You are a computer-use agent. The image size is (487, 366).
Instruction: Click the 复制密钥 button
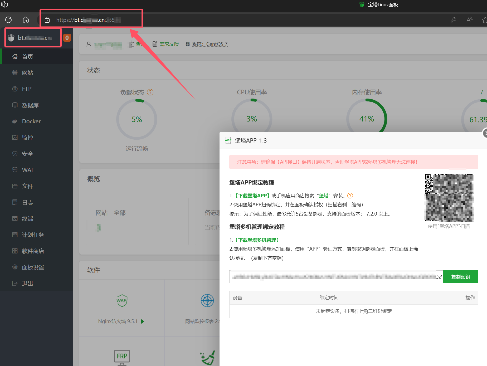[x=460, y=277]
